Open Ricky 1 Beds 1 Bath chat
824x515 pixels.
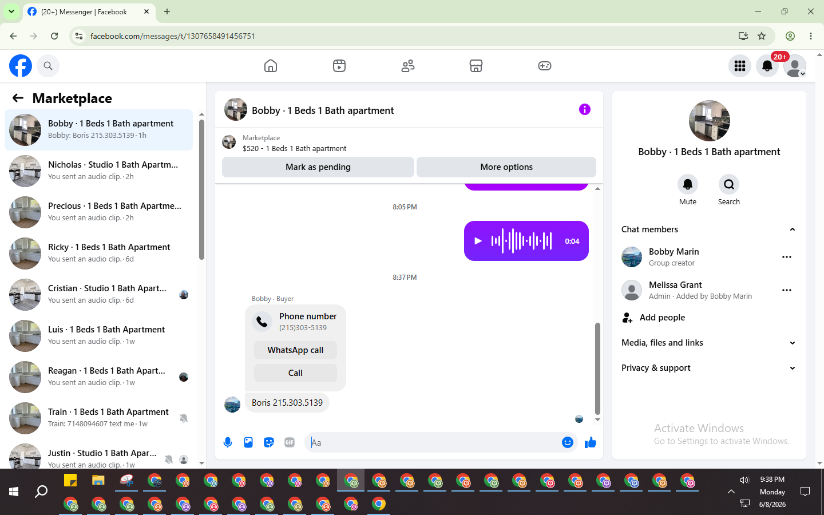(98, 253)
